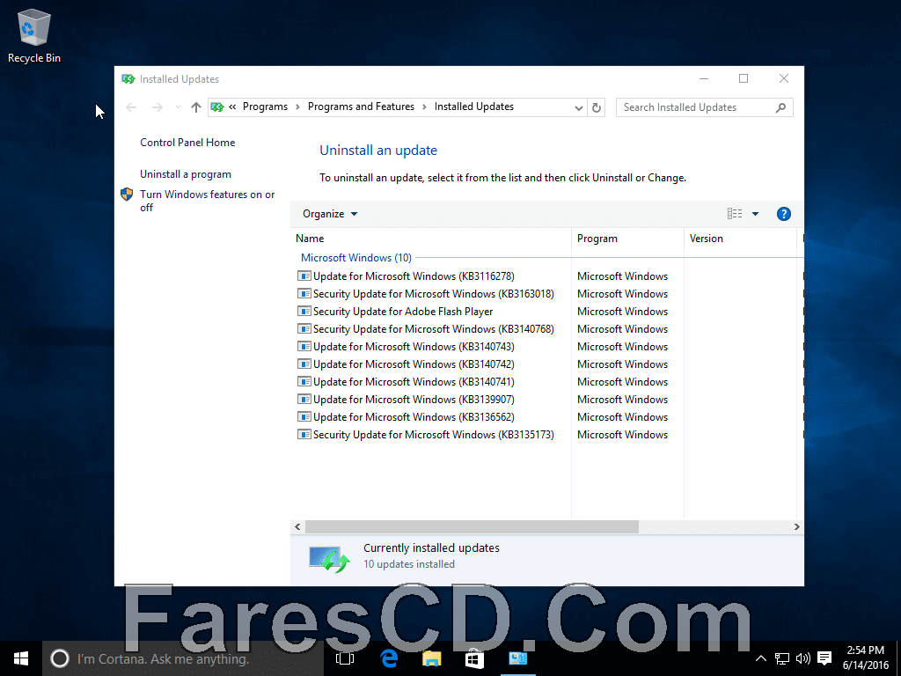
Task: Click the Cortana circle icon
Action: pyautogui.click(x=60, y=658)
